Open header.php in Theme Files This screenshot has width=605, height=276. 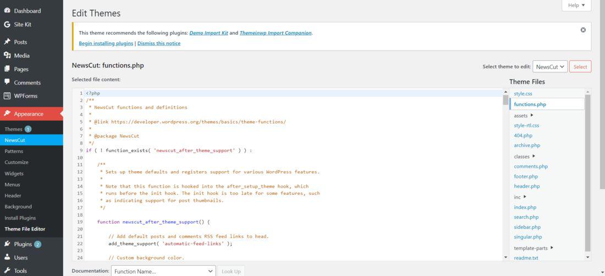tap(527, 187)
